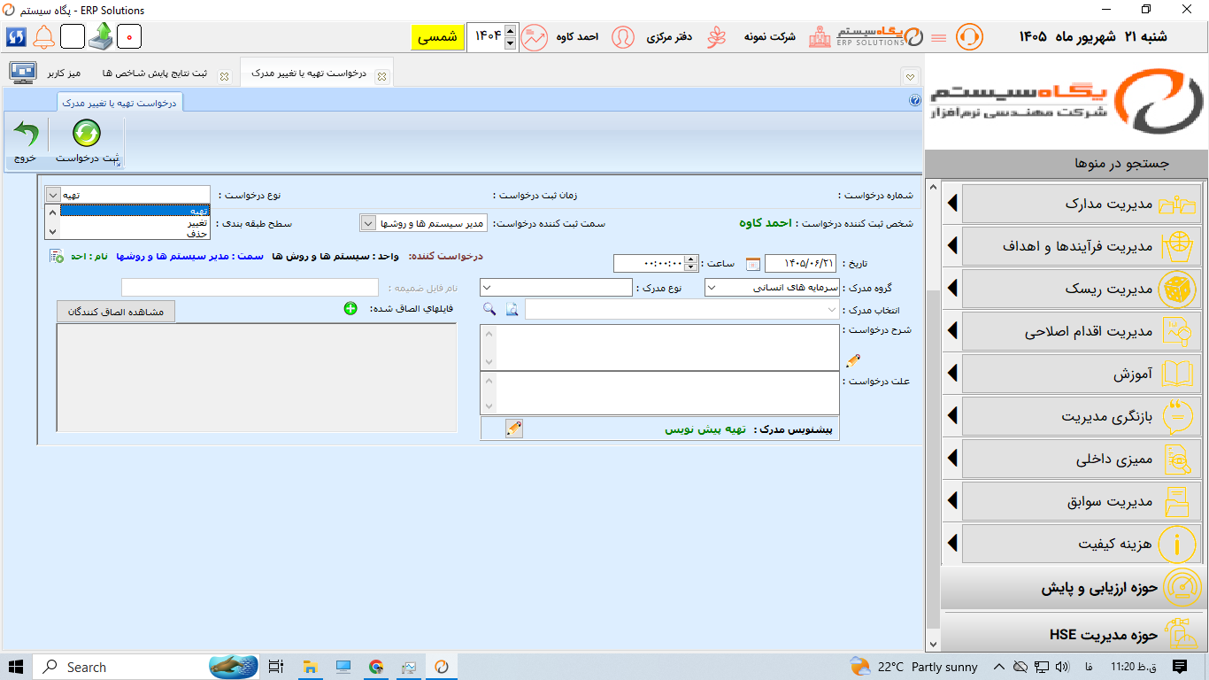Open the نوع درخواست dropdown arrow
Image resolution: width=1209 pixels, height=680 pixels.
pos(52,195)
